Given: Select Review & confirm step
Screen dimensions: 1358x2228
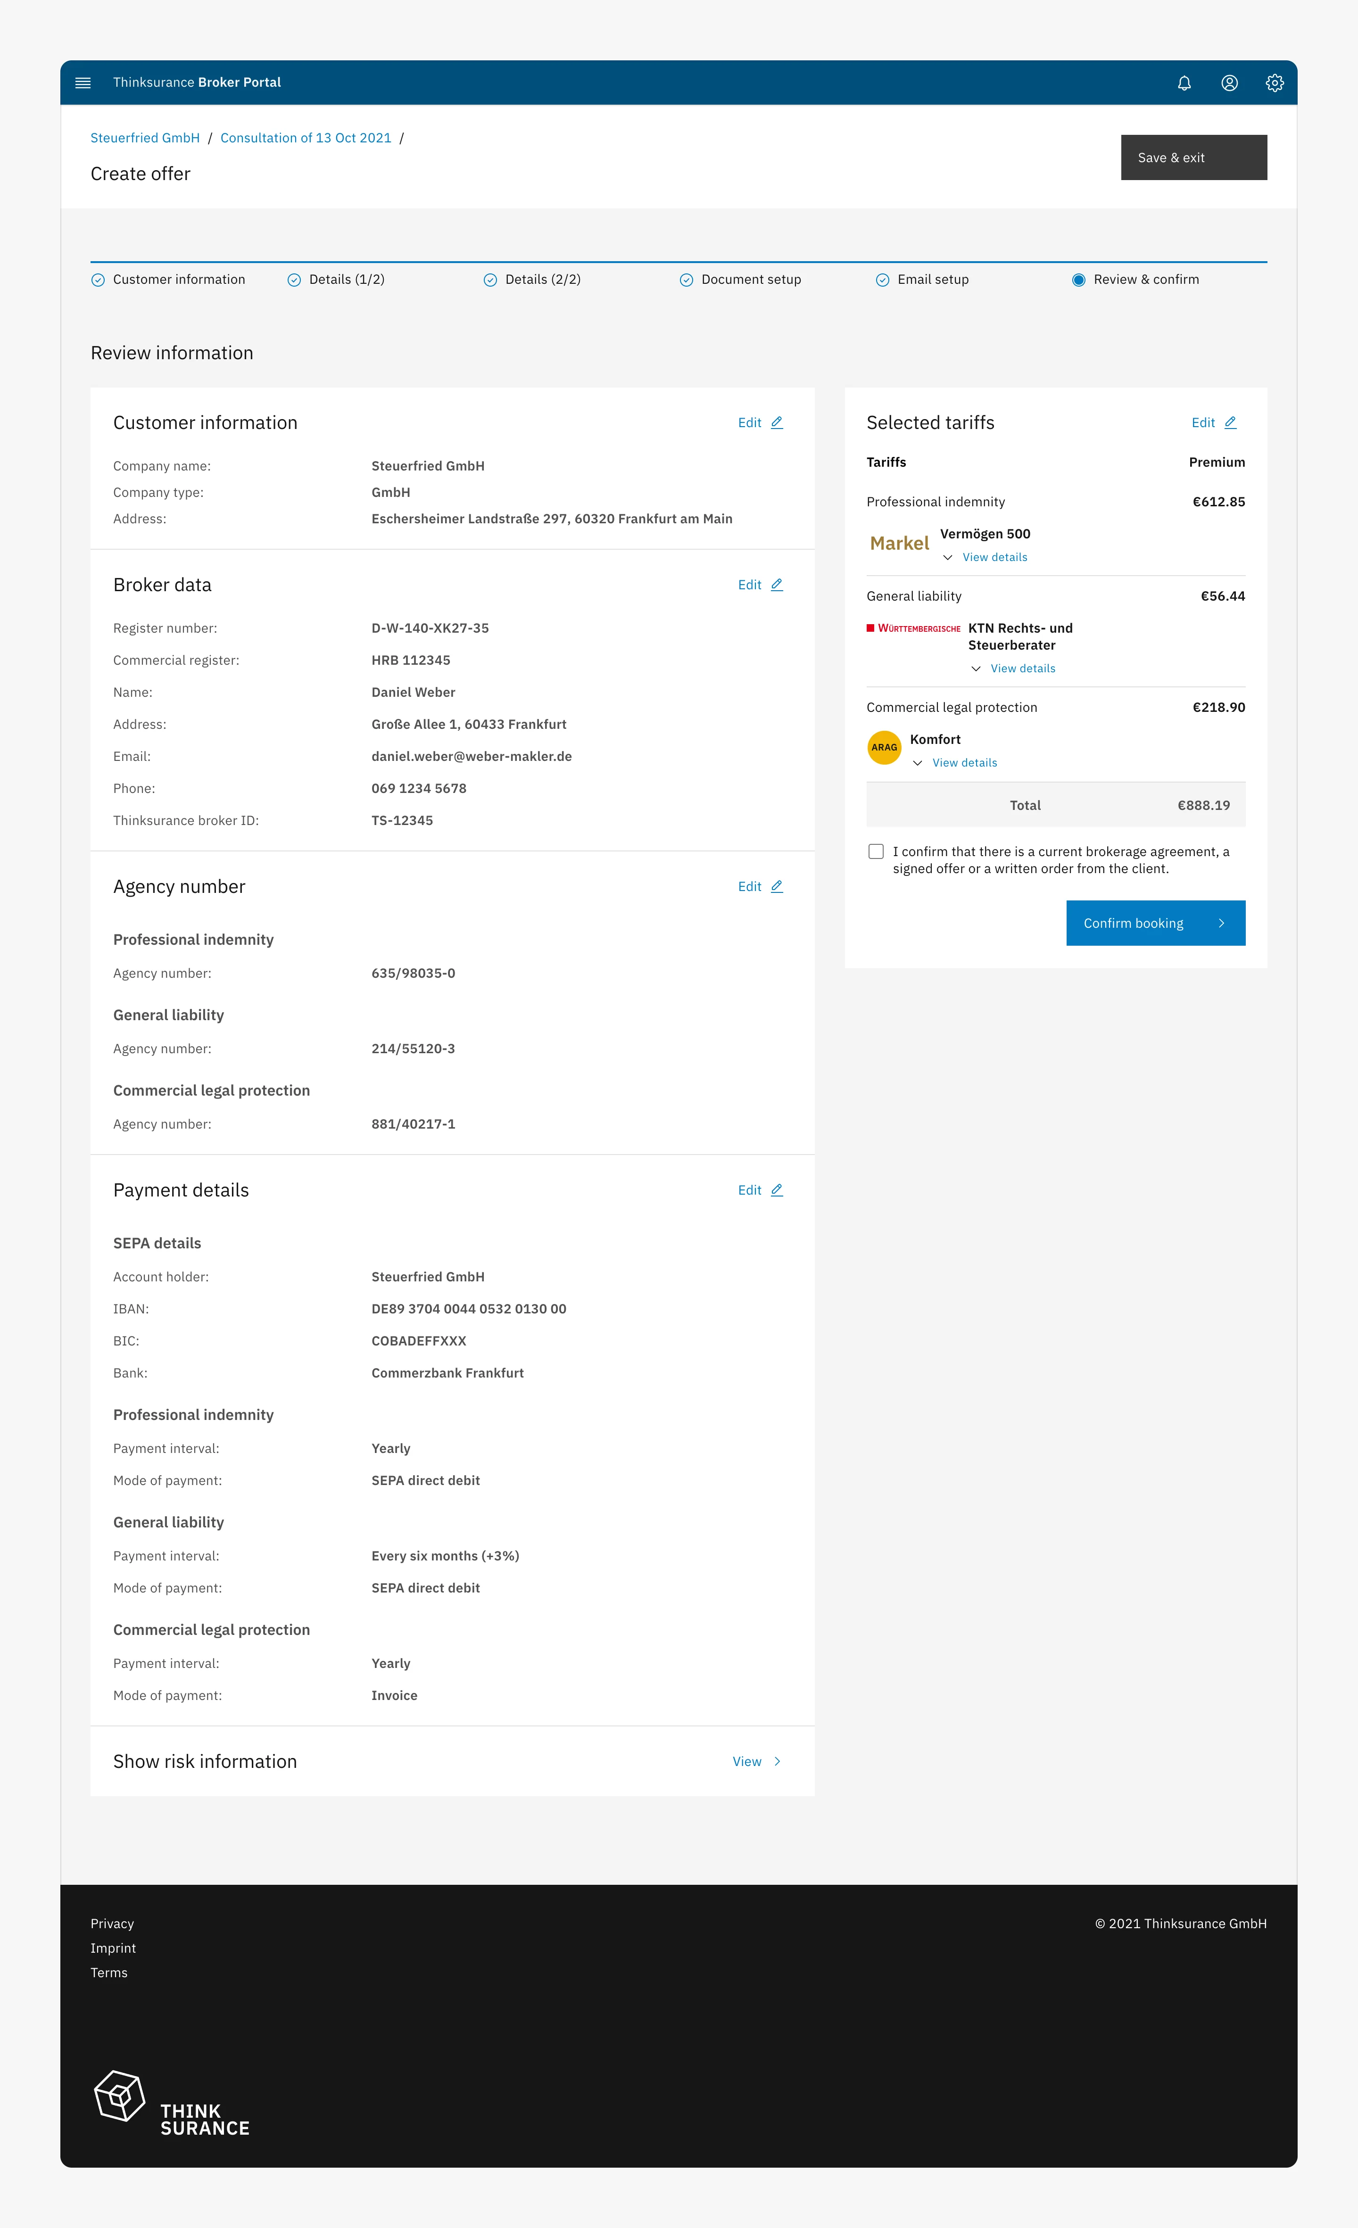Looking at the screenshot, I should tap(1135, 280).
